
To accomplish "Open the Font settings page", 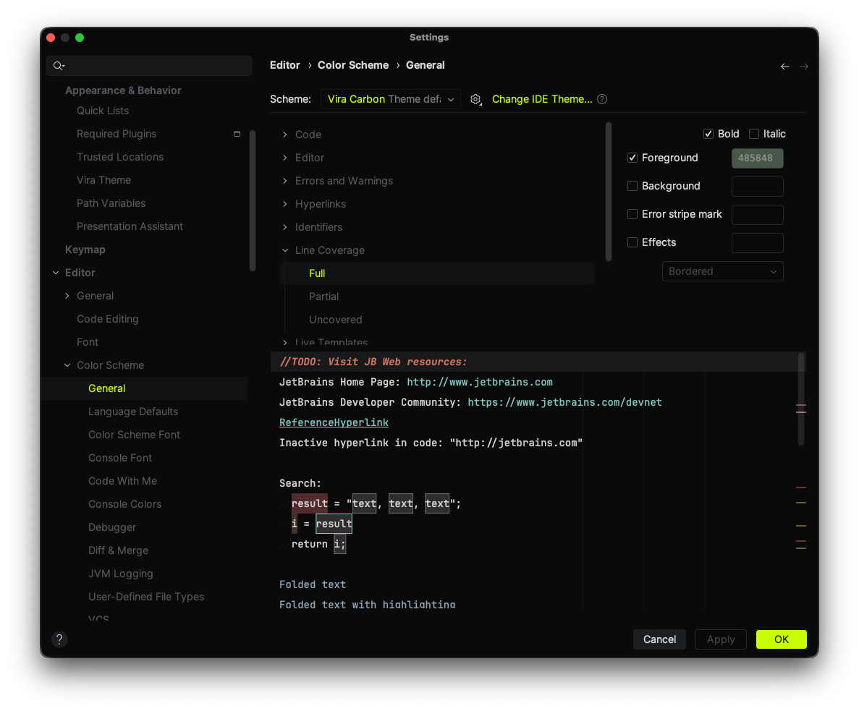I will [87, 342].
